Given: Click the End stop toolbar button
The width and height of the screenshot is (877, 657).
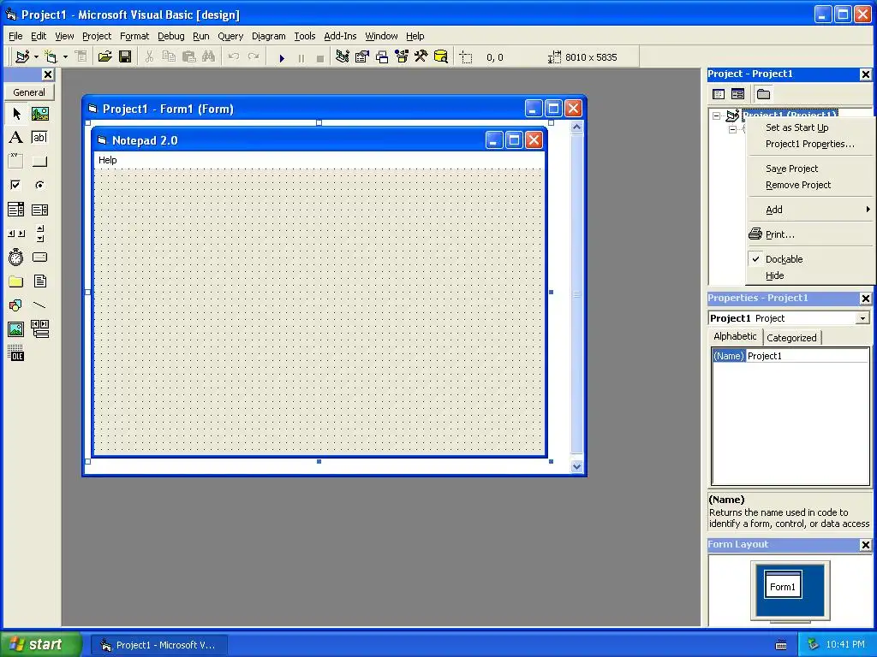Looking at the screenshot, I should (x=320, y=57).
